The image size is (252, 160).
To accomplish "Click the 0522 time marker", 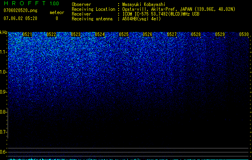I will pos(51,34).
